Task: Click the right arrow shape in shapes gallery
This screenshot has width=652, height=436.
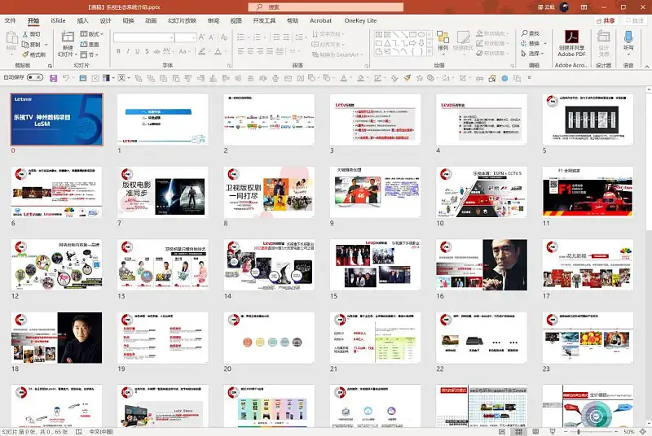Action: pos(412,43)
